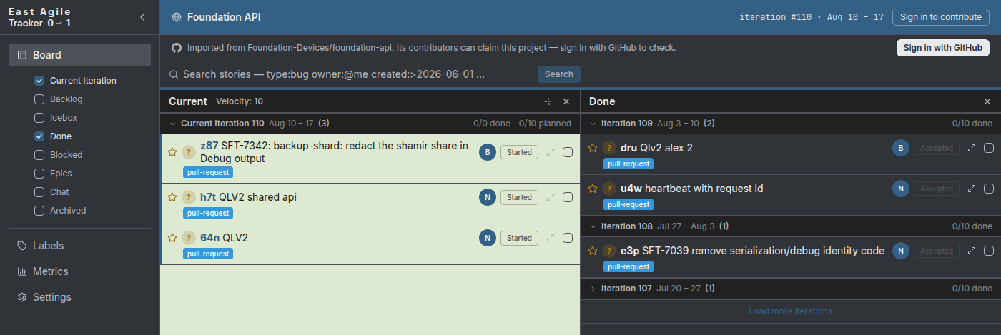The image size is (1001, 335).
Task: Select the 64n QLV2 story checkbox
Action: pos(568,238)
